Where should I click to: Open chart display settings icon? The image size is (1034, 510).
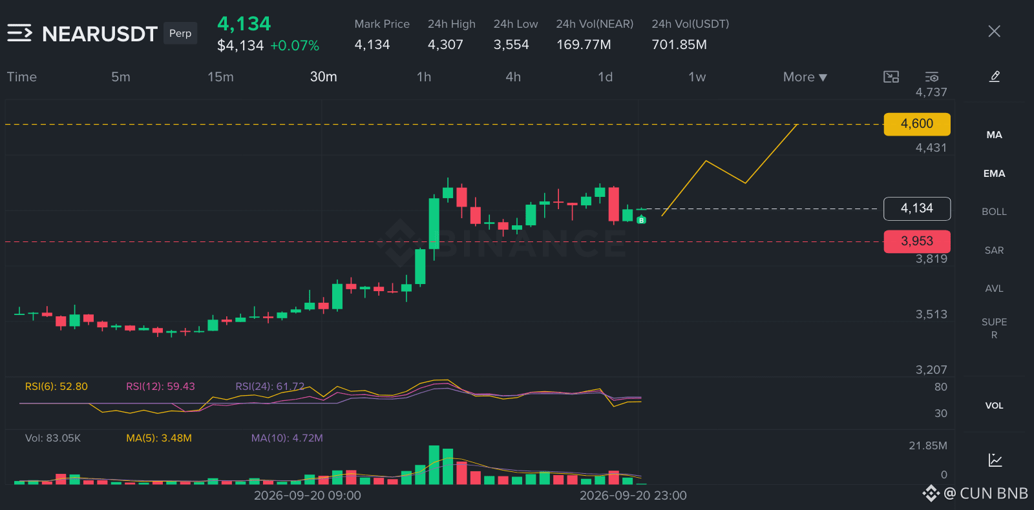pos(931,77)
